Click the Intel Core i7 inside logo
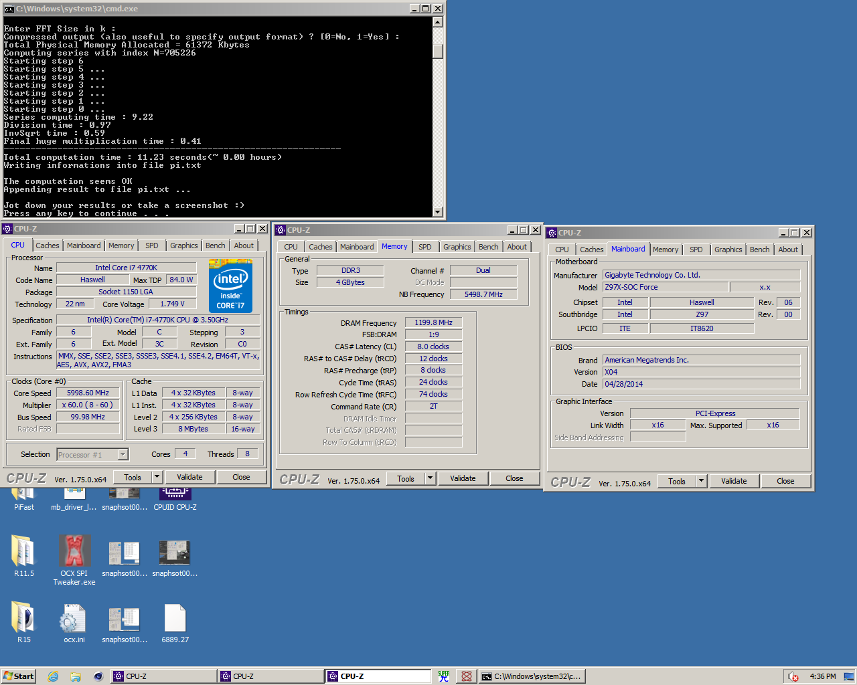 (x=230, y=287)
